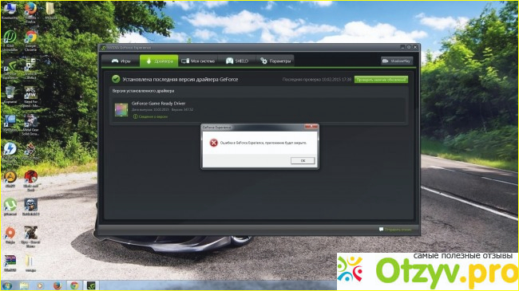Open the Recycle Bin desktop icon
Viewport: 519px width, 291px height.
point(10,95)
